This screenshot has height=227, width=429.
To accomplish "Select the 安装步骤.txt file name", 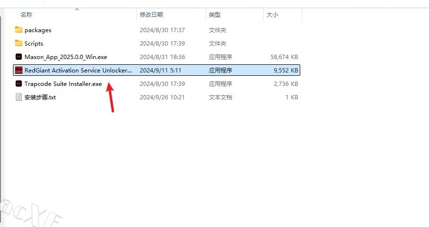I will click(40, 97).
